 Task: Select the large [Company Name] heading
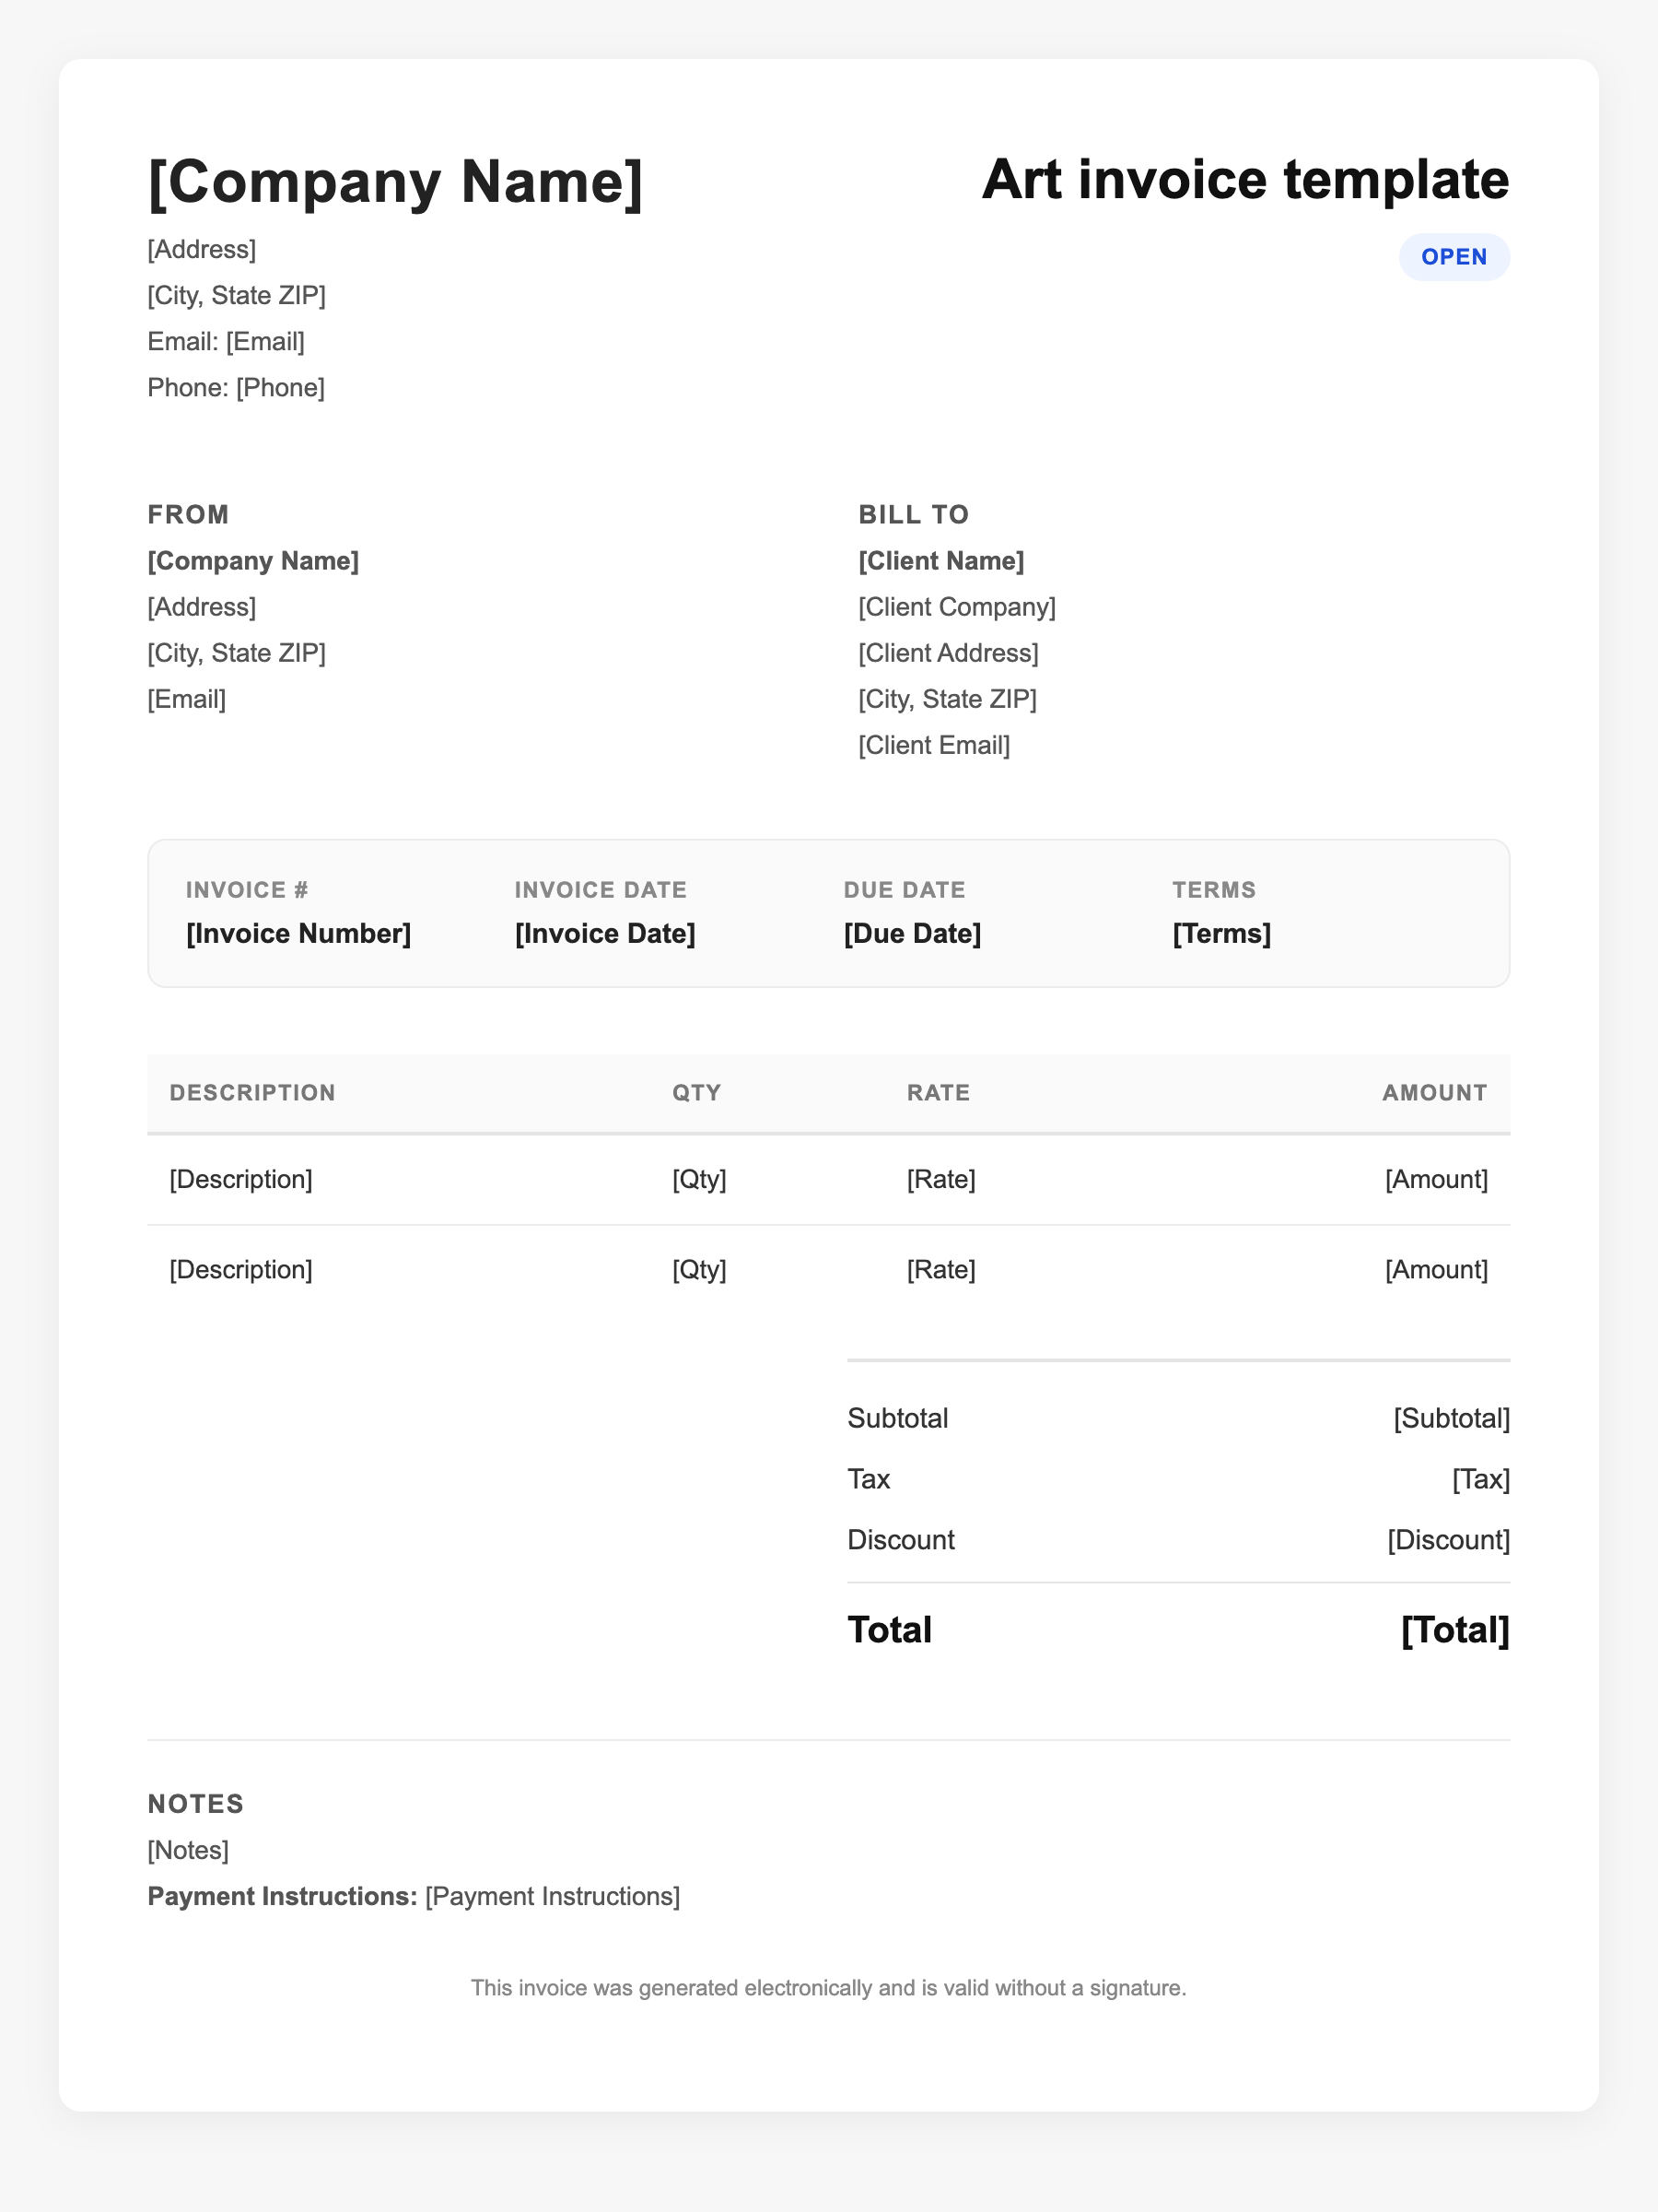pyautogui.click(x=395, y=182)
